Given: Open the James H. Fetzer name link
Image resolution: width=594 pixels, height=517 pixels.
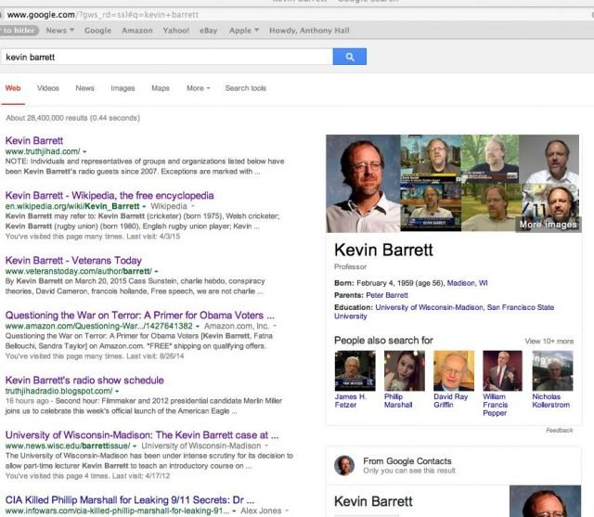Looking at the screenshot, I should point(351,401).
